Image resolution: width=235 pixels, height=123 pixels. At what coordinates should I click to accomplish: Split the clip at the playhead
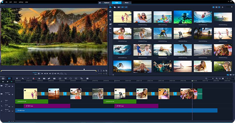pos(104,71)
